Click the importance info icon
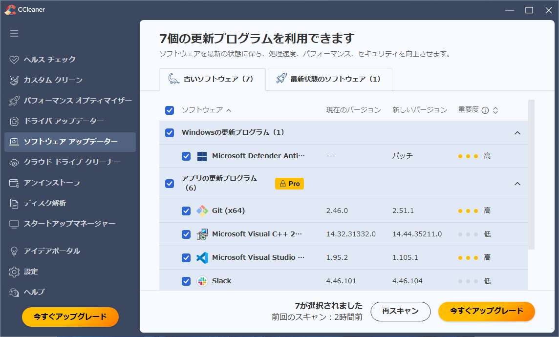 [x=485, y=110]
